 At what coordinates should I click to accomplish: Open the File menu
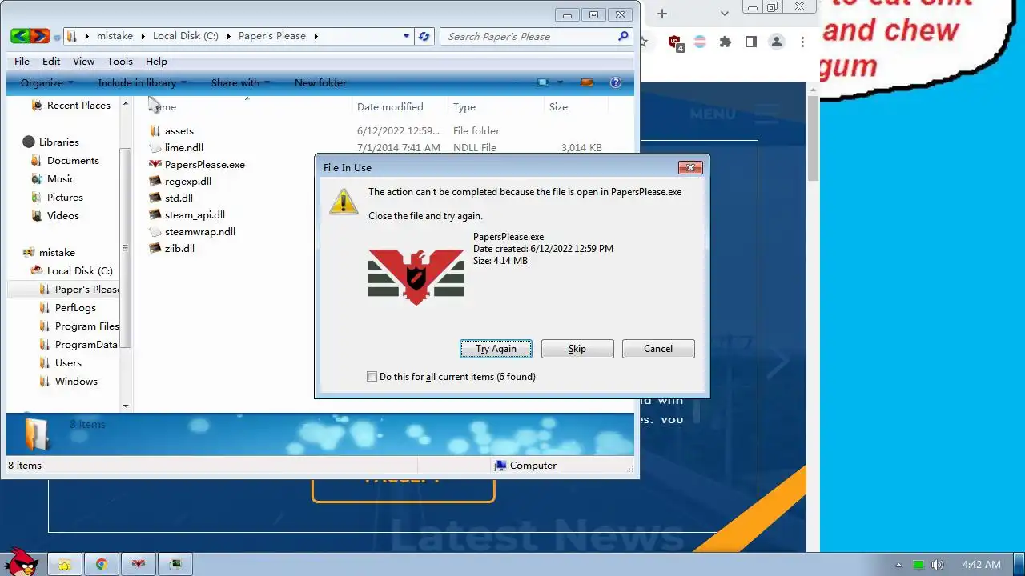click(22, 61)
